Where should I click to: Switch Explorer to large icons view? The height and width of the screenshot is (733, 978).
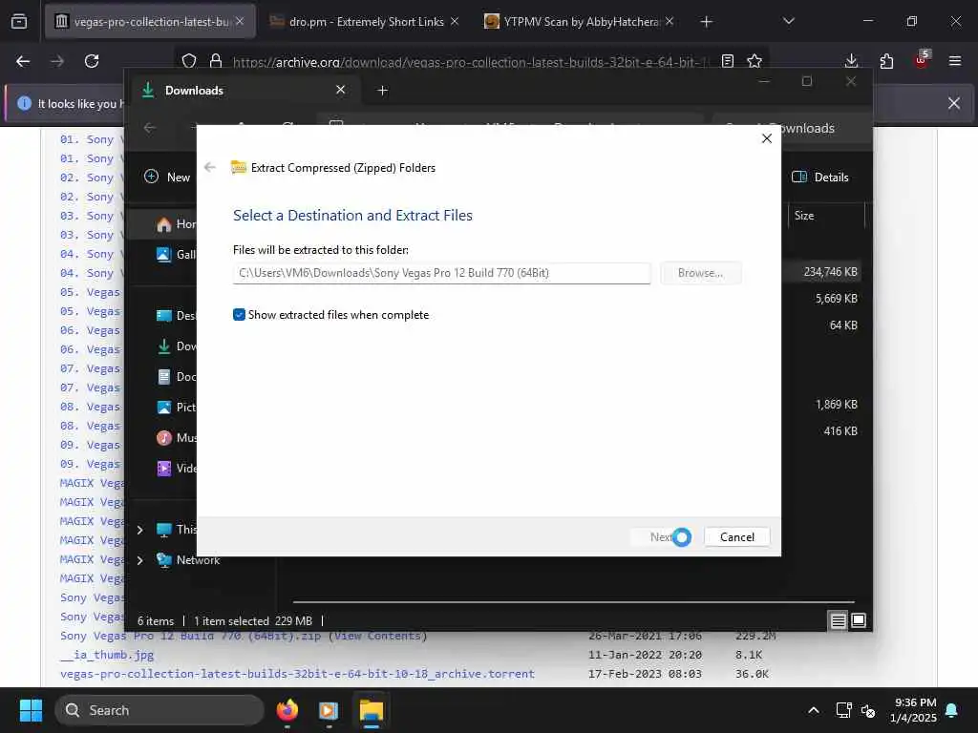point(859,620)
